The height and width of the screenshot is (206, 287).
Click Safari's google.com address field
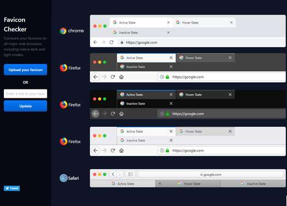coord(211,174)
